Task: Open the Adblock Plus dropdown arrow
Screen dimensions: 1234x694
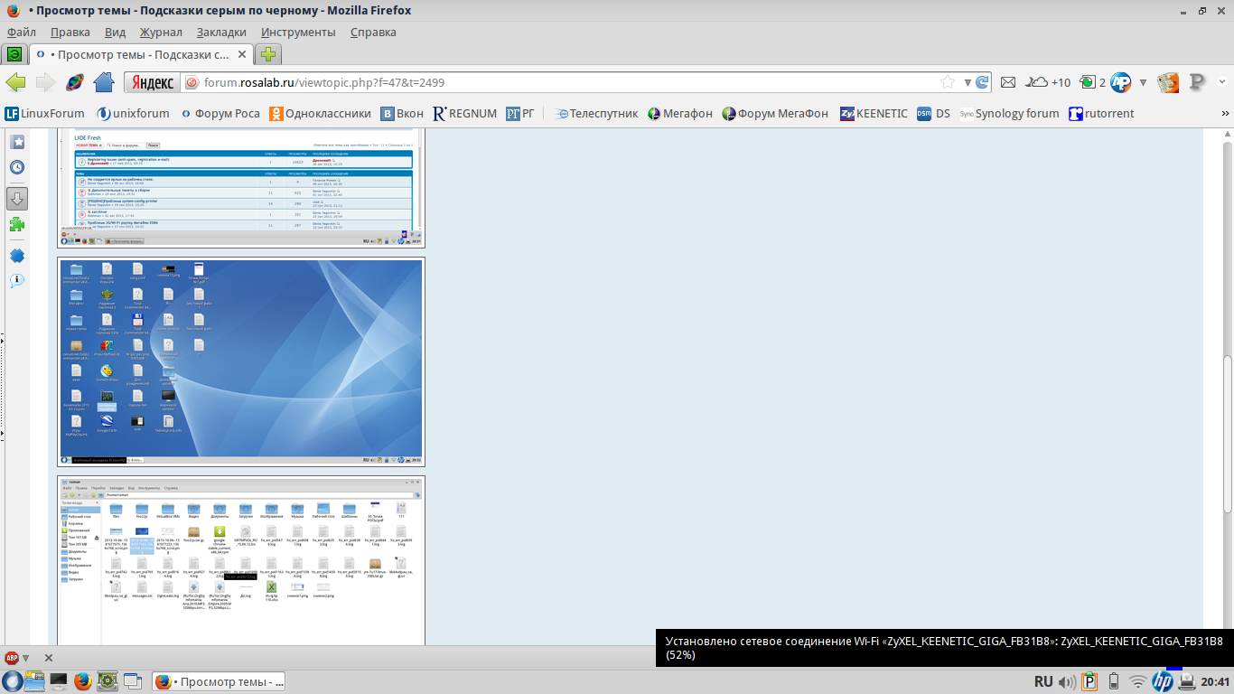Action: [25, 658]
